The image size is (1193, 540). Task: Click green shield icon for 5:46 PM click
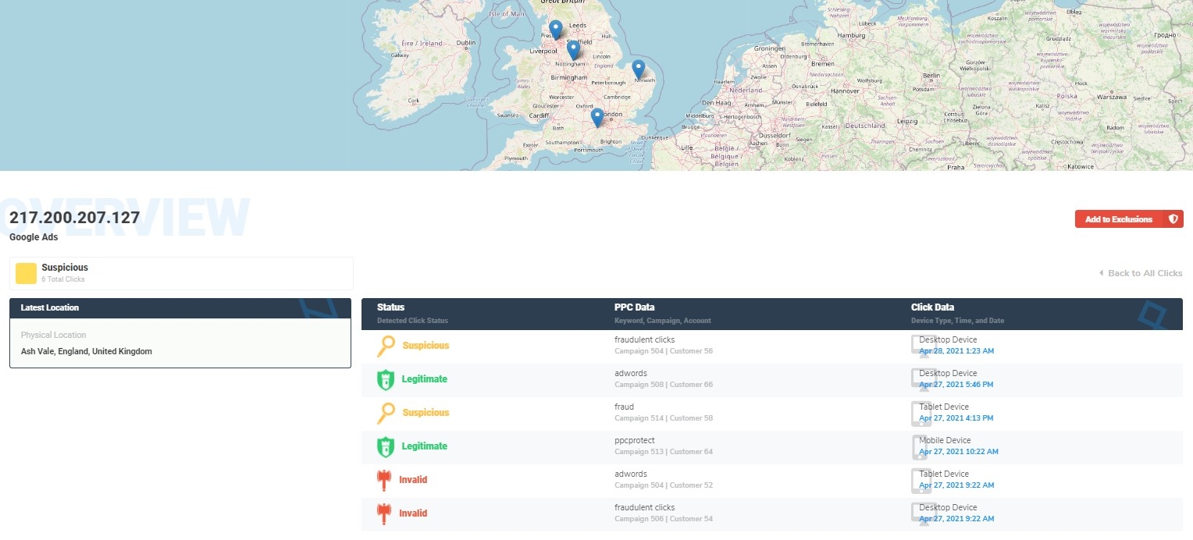386,379
